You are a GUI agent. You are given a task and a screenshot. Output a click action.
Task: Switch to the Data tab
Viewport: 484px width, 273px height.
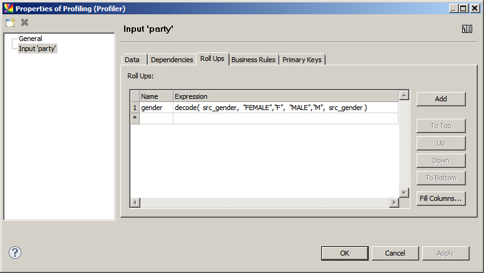pos(132,60)
